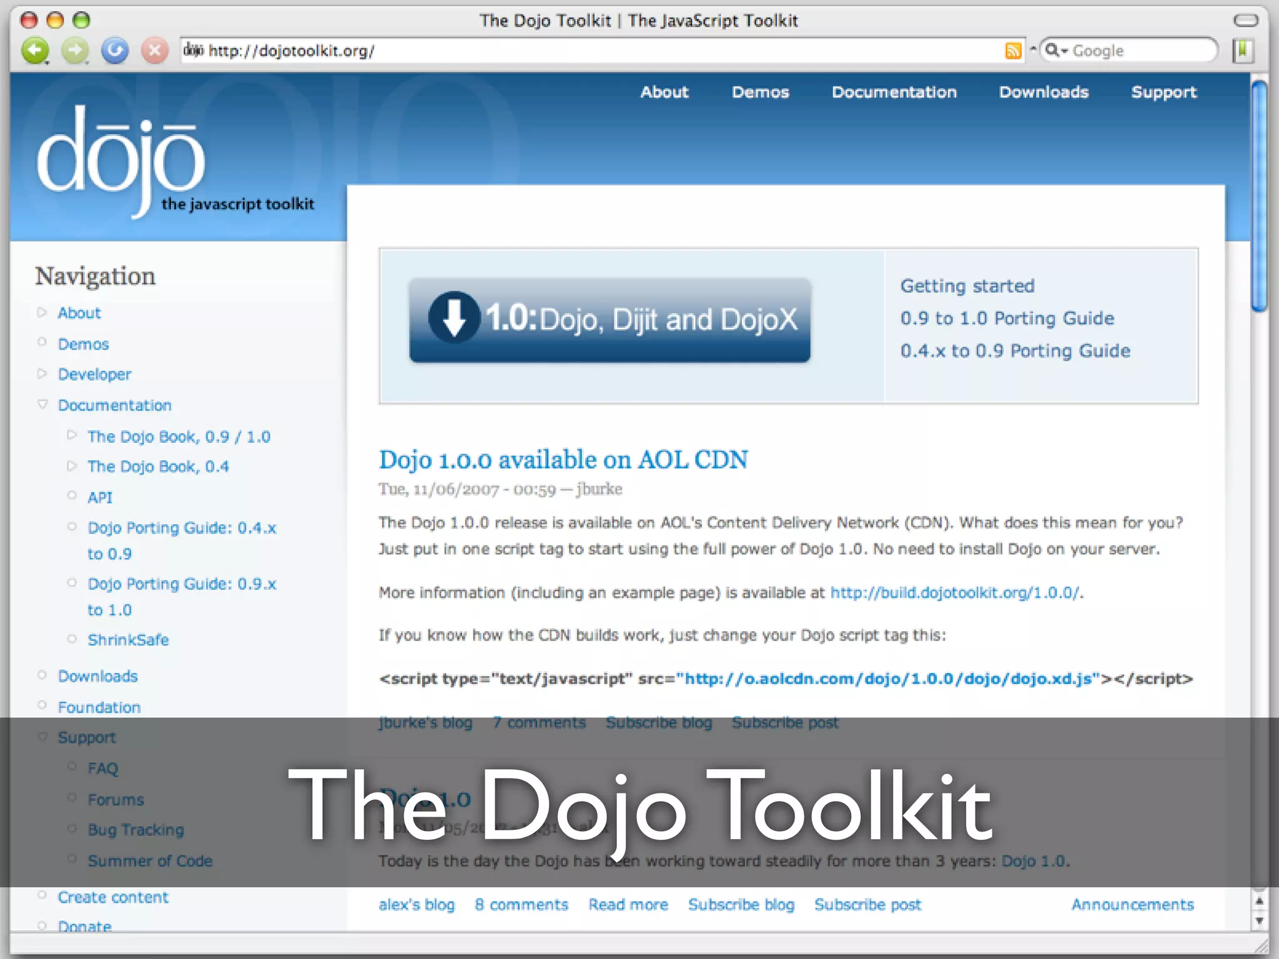Click in the URL address field
This screenshot has width=1279, height=959.
603,51
